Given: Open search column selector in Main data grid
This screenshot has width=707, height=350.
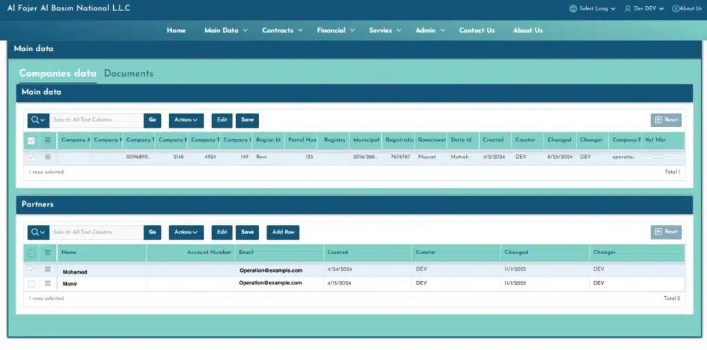Looking at the screenshot, I should (x=39, y=120).
